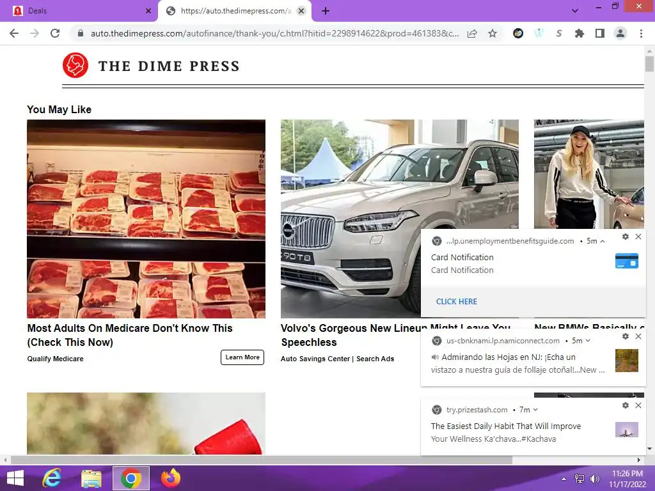Click the fall foliage notification thumbnail
Viewport: 655px width, 491px height.
tap(627, 361)
